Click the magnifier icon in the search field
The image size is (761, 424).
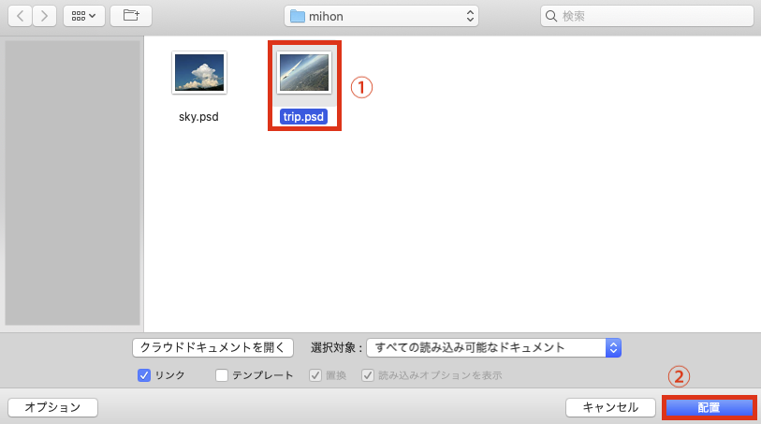[550, 16]
